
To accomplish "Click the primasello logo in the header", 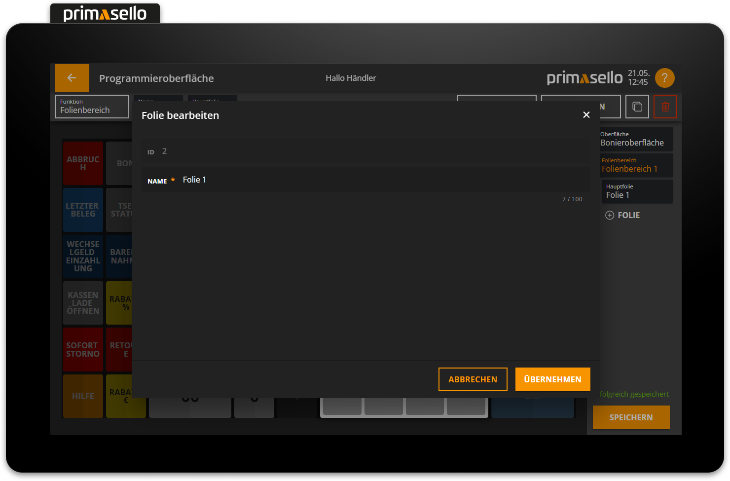I will (x=584, y=77).
